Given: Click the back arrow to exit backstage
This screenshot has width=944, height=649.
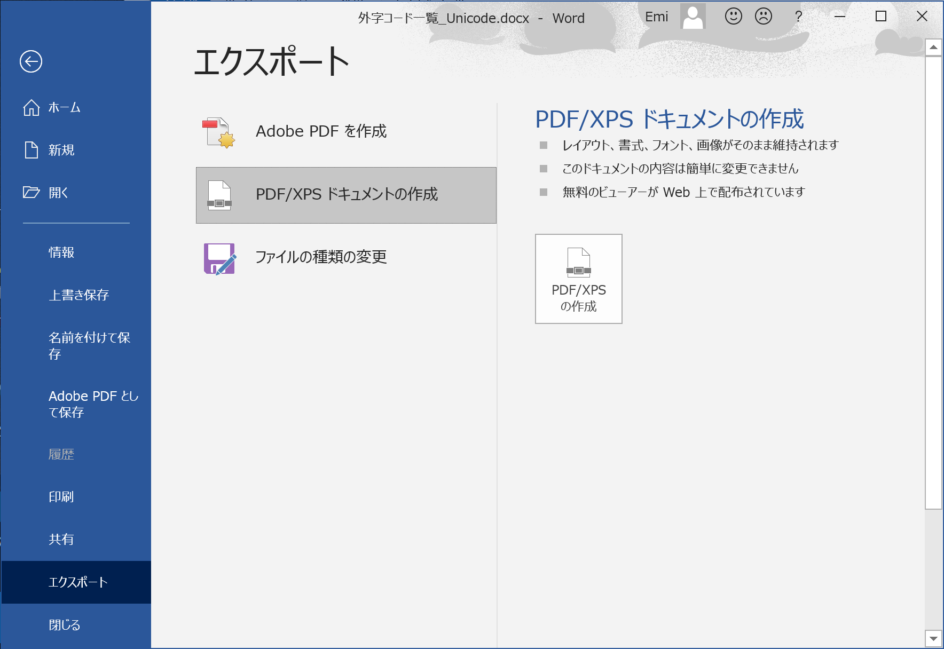Looking at the screenshot, I should [x=31, y=61].
